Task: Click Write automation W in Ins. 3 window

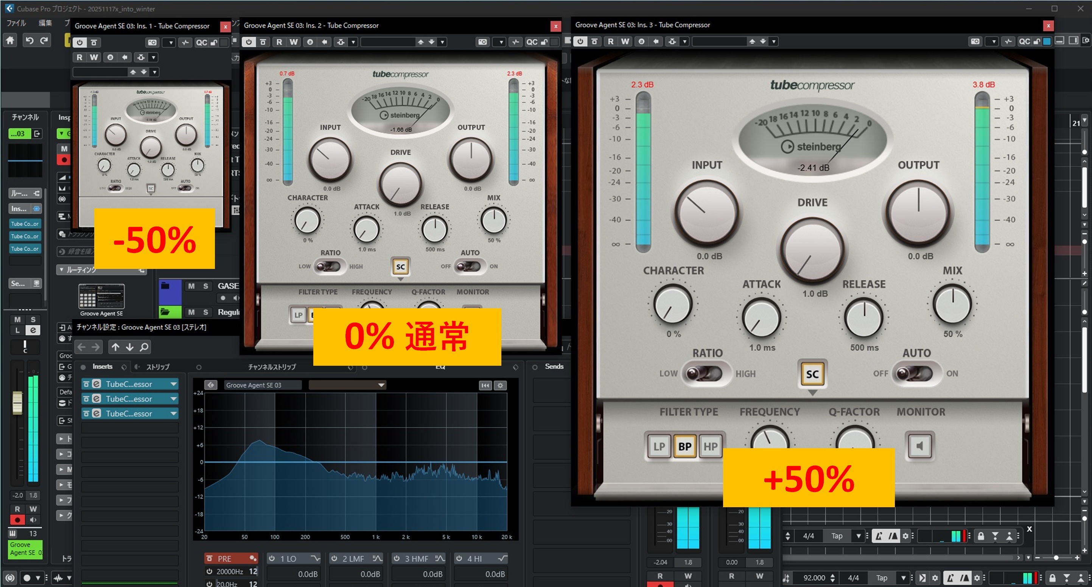Action: click(625, 42)
